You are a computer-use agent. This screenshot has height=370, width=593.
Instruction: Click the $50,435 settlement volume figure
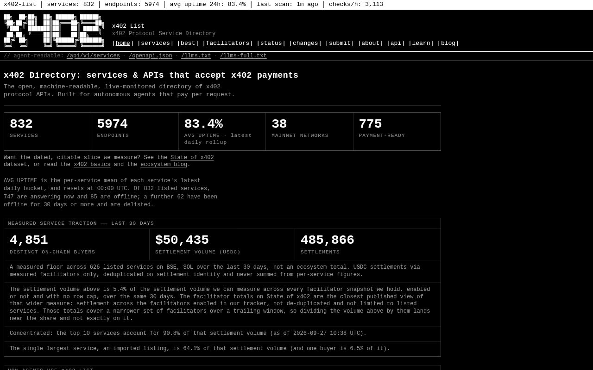click(x=222, y=244)
